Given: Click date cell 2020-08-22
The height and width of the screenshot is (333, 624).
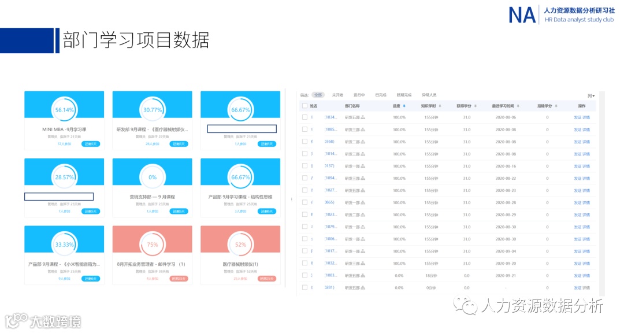Looking at the screenshot, I should point(506,179).
